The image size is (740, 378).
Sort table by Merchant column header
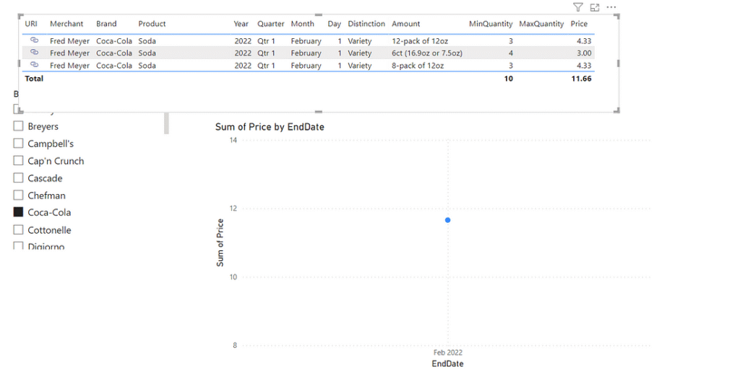tap(66, 24)
